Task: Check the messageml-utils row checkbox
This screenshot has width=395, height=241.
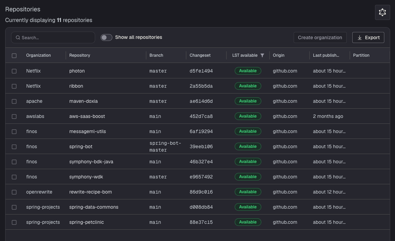Action: 14,131
